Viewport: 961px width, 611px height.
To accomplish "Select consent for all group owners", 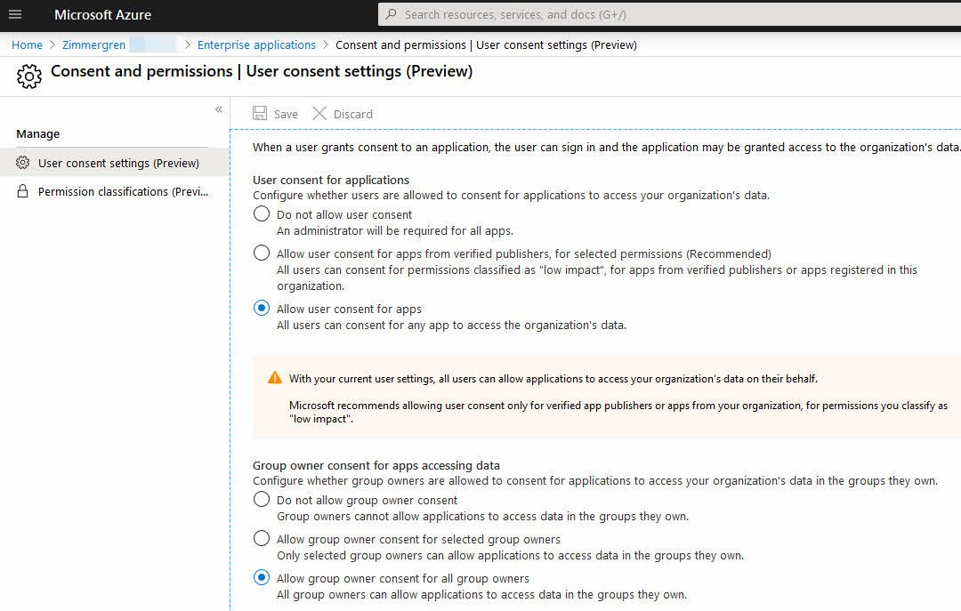I will 262,578.
